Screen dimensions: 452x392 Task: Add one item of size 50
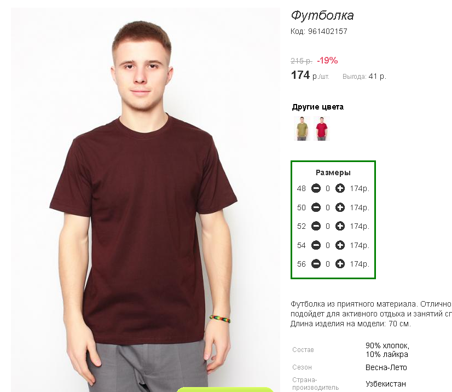click(340, 207)
